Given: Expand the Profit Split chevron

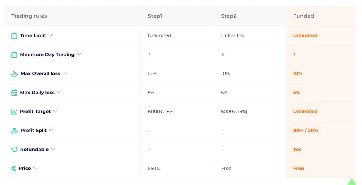Looking at the screenshot, I should pyautogui.click(x=51, y=130).
